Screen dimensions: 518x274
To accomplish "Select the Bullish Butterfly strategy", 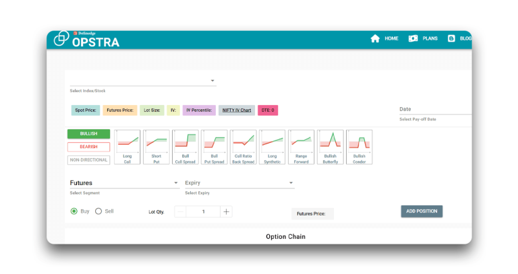I will click(x=330, y=147).
